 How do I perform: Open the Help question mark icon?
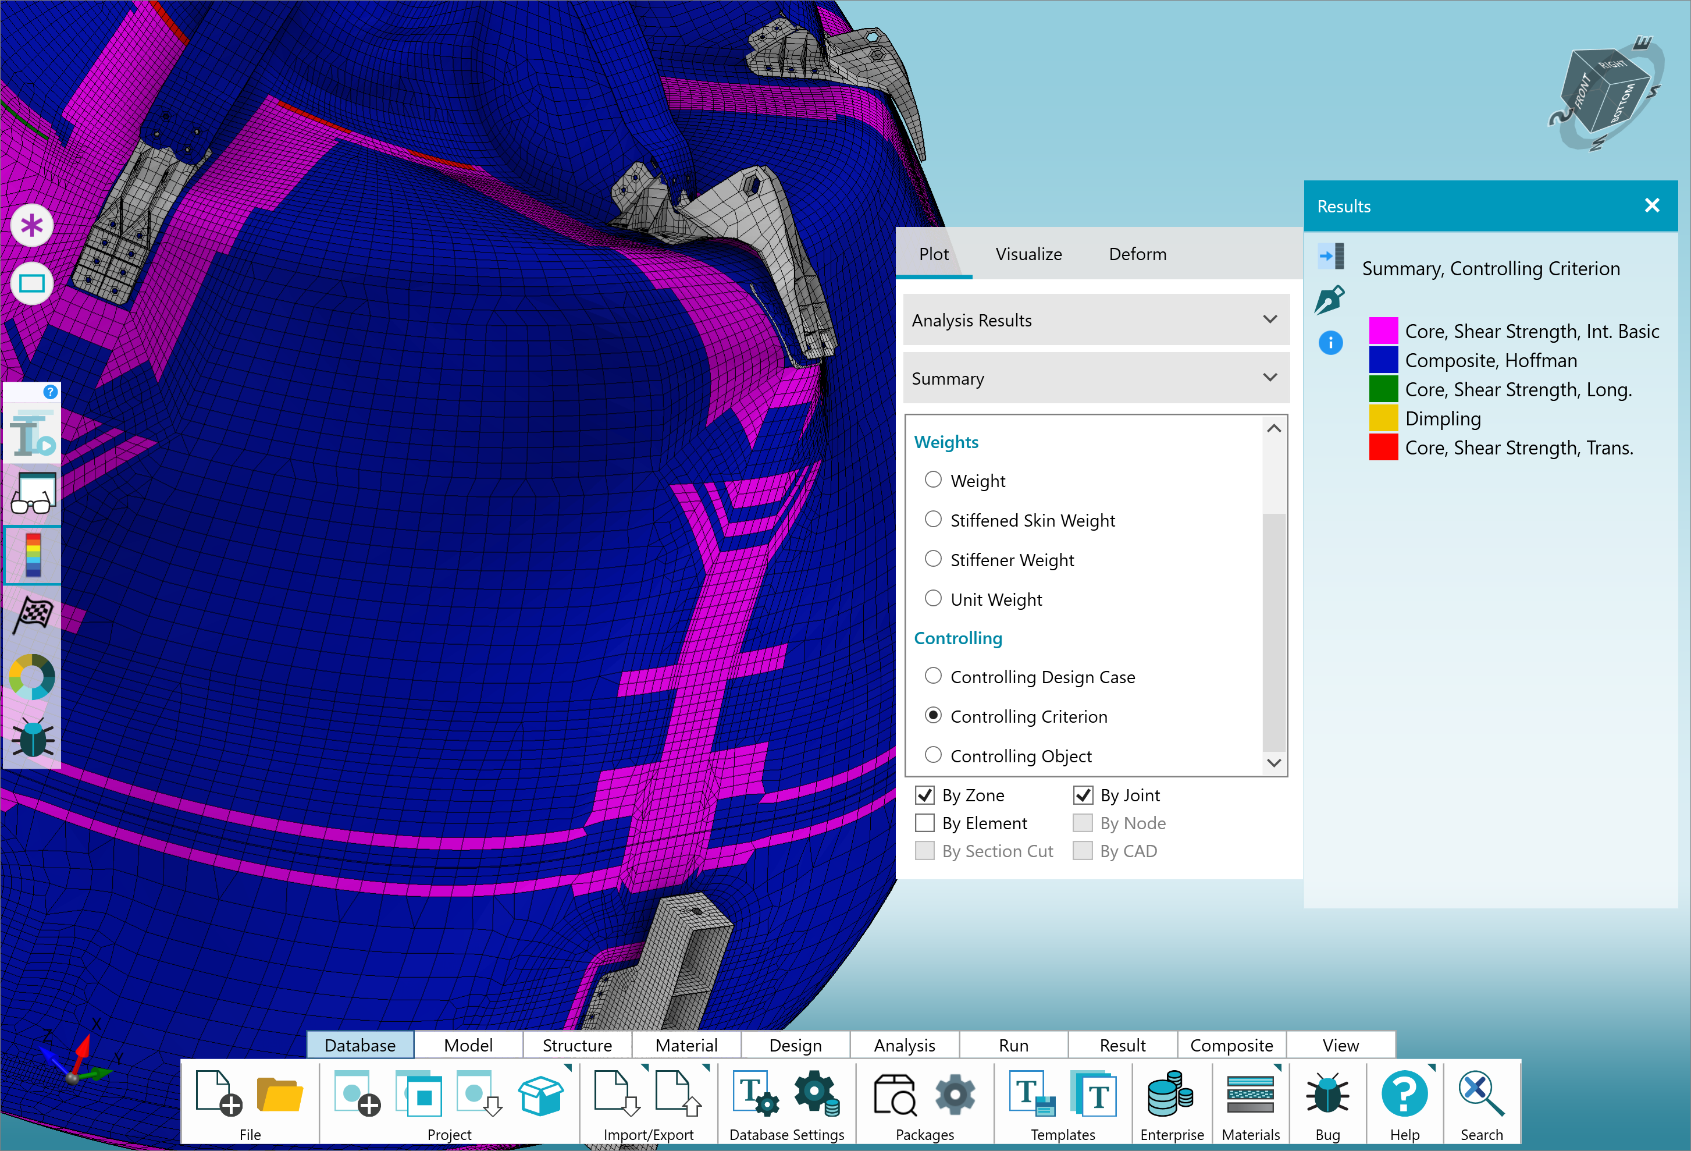pos(1404,1093)
